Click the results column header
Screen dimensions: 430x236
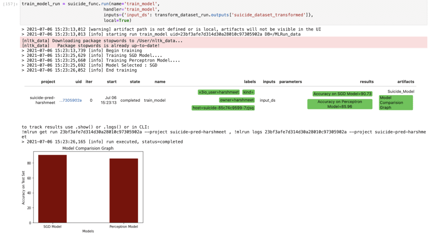click(x=366, y=82)
